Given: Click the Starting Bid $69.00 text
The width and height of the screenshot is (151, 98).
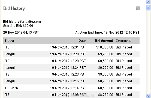Looking at the screenshot, I should point(18,26).
